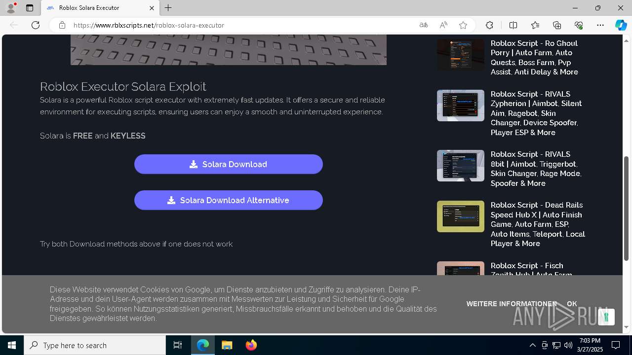Open the translate page icon
The height and width of the screenshot is (355, 632).
424,25
